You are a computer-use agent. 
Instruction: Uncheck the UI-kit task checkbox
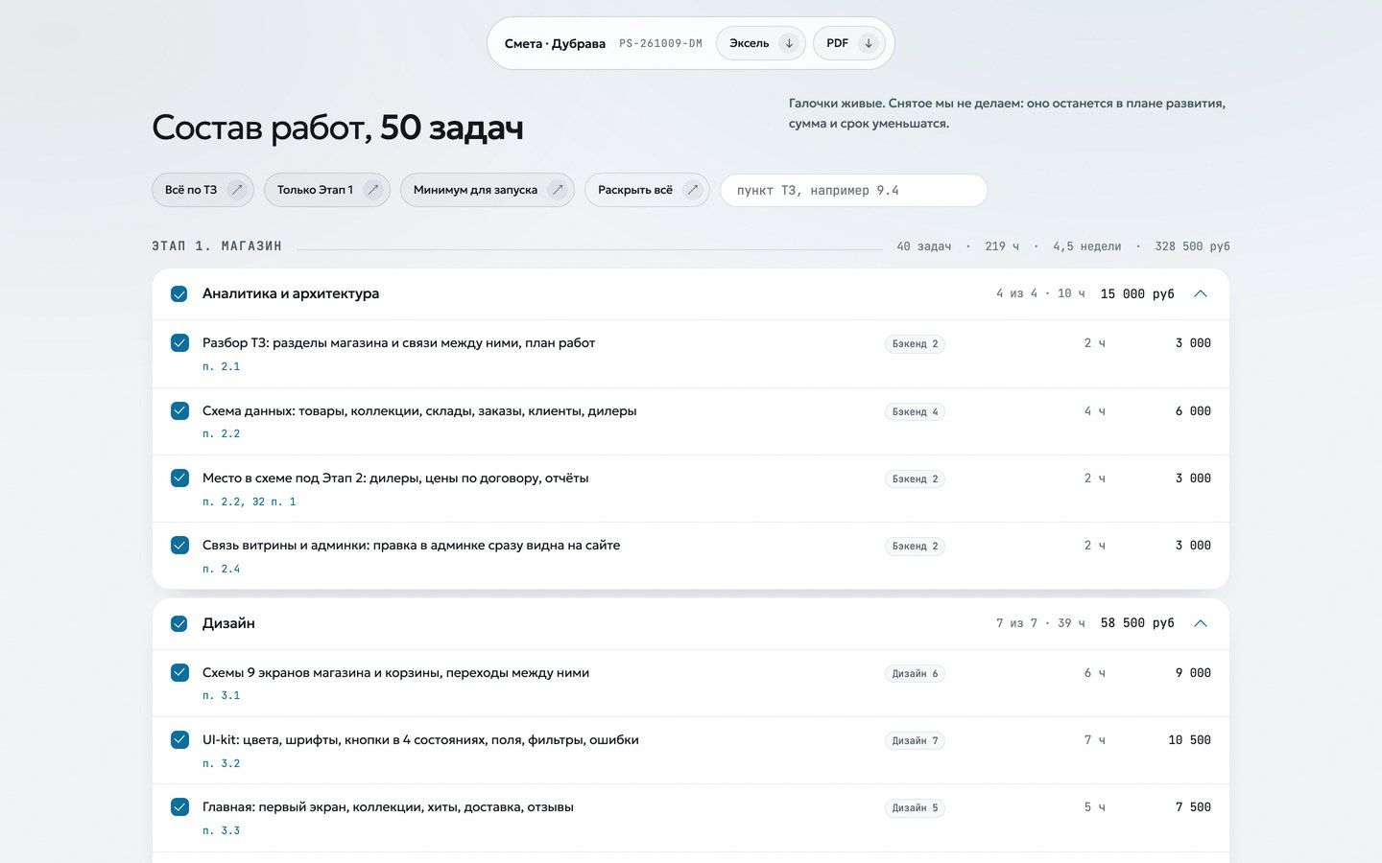179,740
